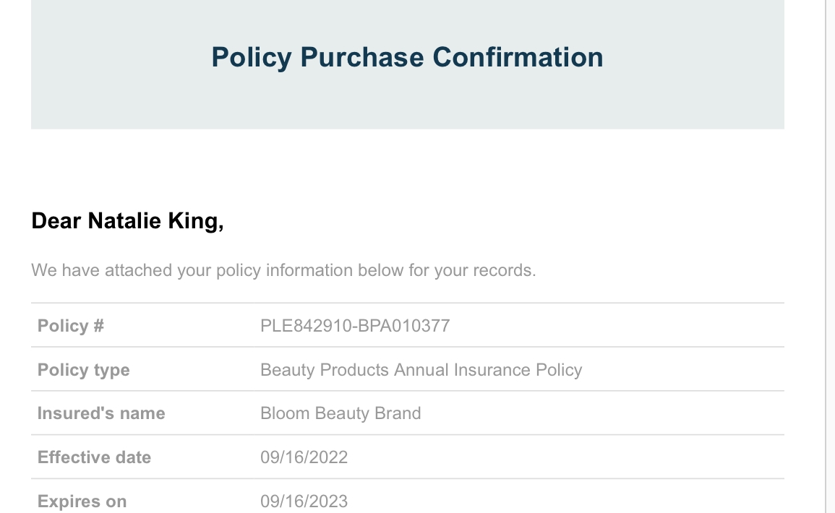The width and height of the screenshot is (835, 513).
Task: Click the "Policy #" row label
Action: (x=71, y=326)
